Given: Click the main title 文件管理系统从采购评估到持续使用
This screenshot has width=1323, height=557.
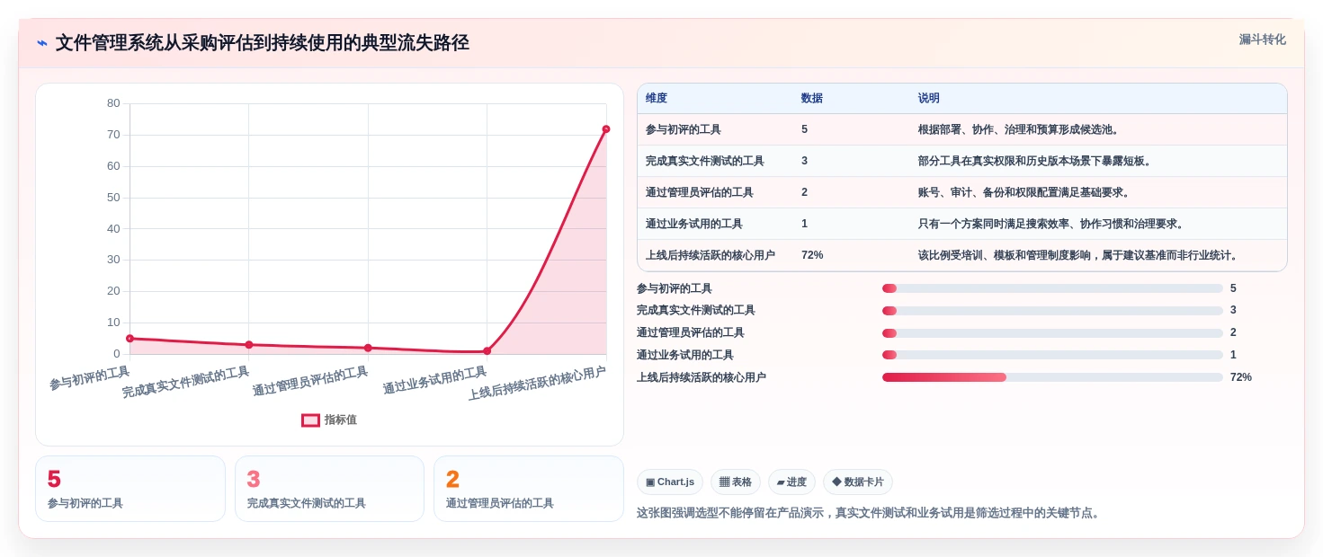Looking at the screenshot, I should point(262,43).
